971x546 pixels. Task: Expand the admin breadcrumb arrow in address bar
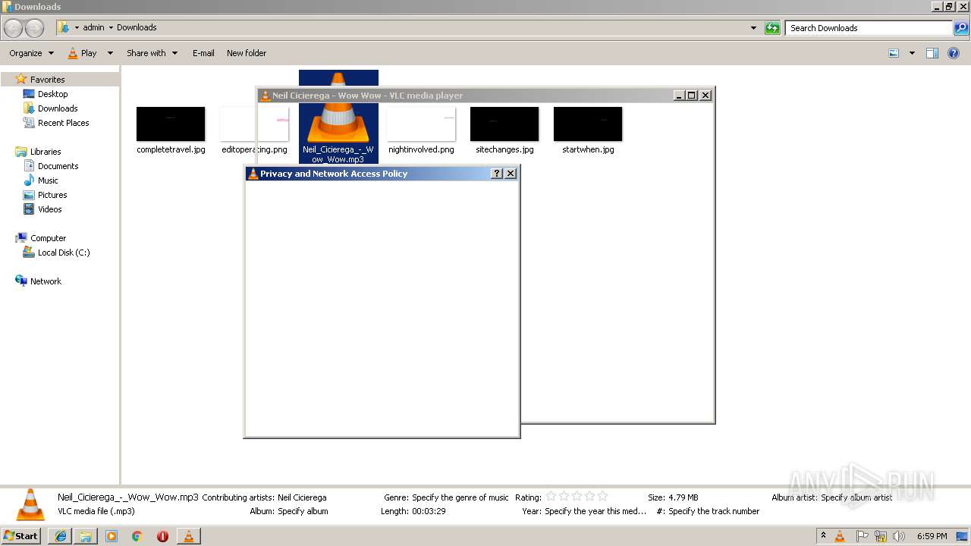[x=111, y=27]
